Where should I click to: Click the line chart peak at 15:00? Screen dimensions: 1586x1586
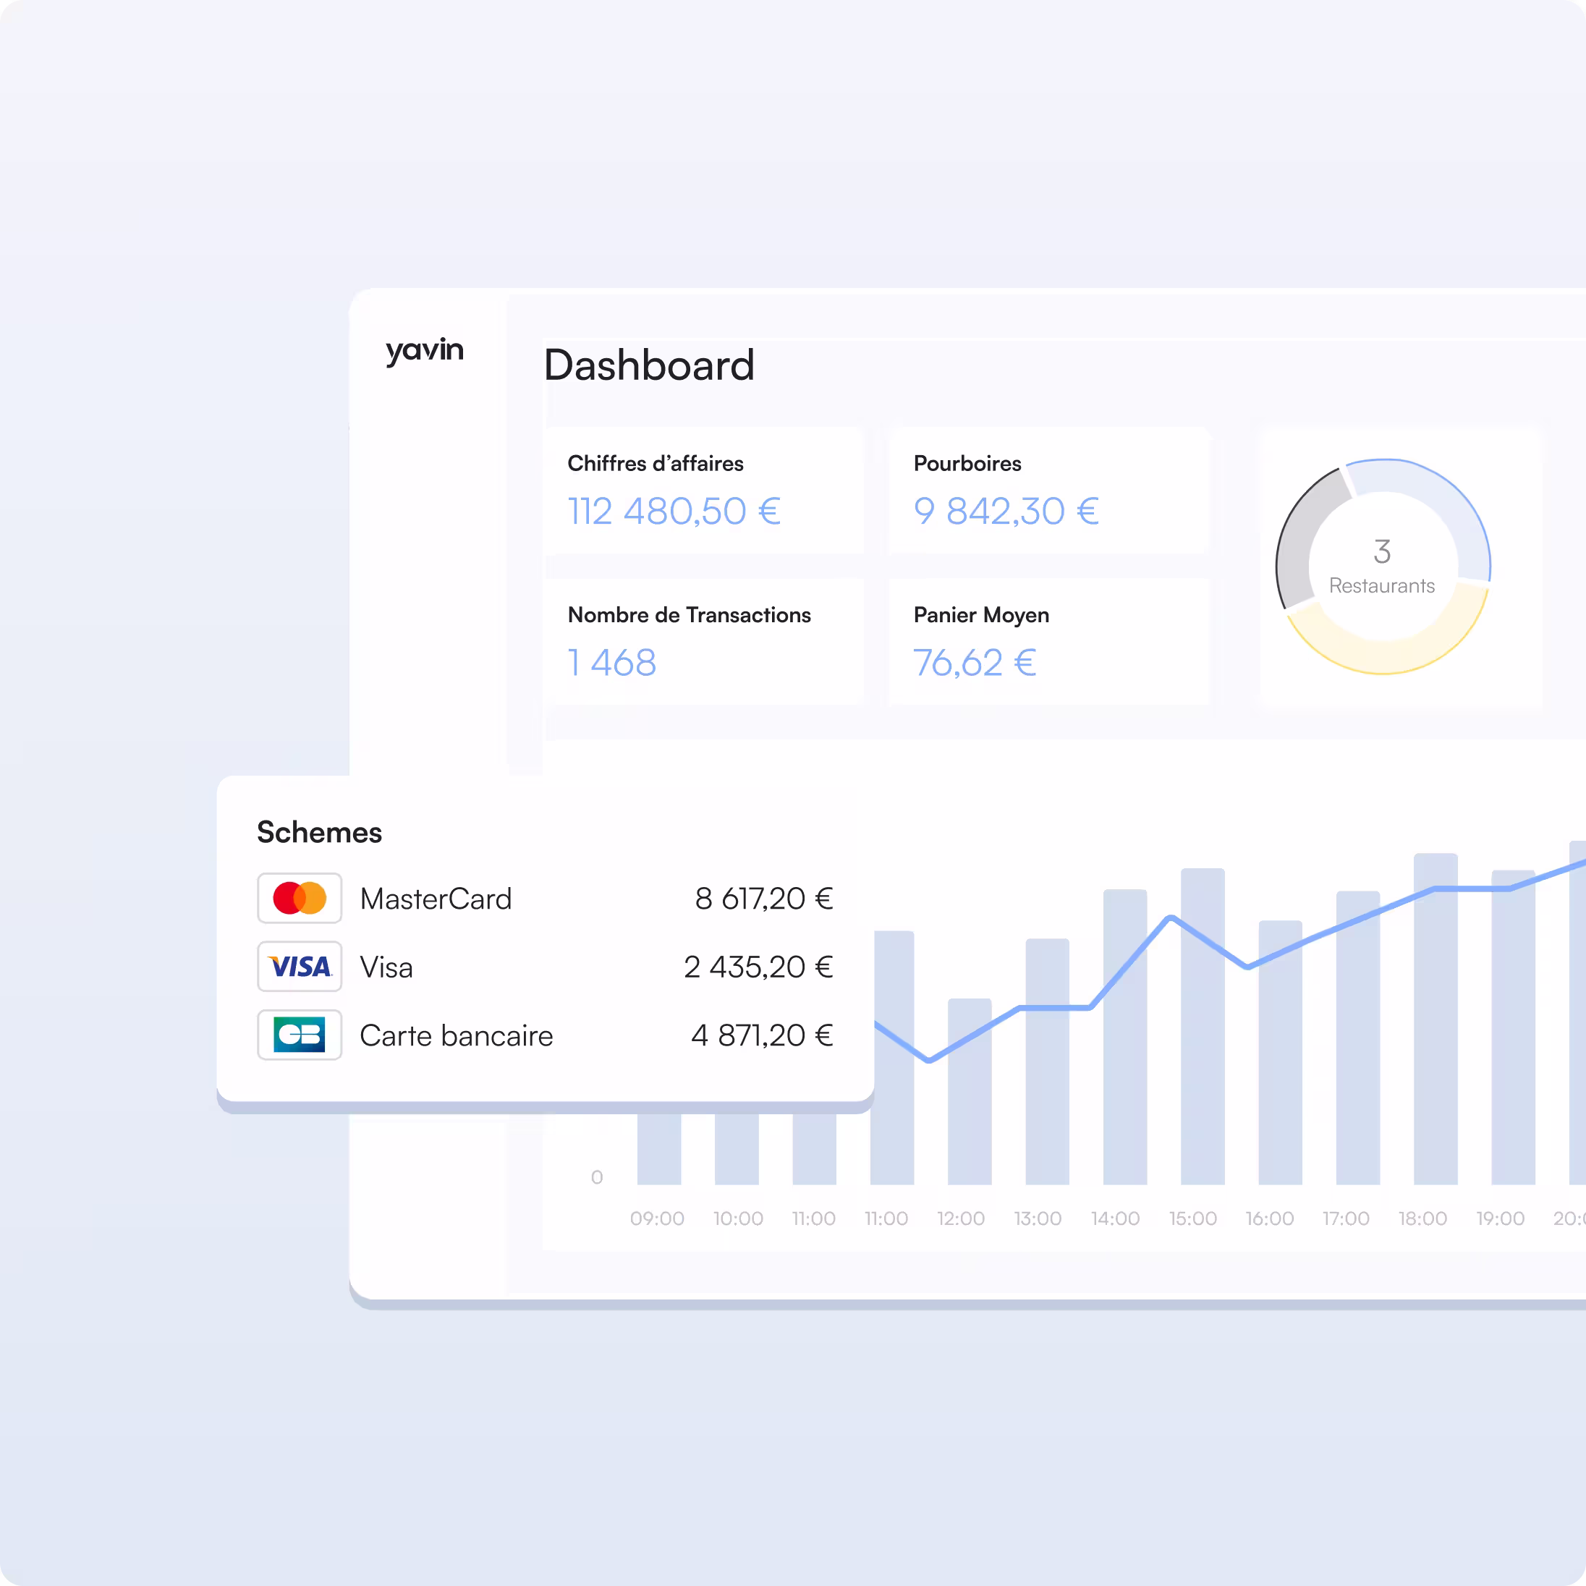[1171, 917]
